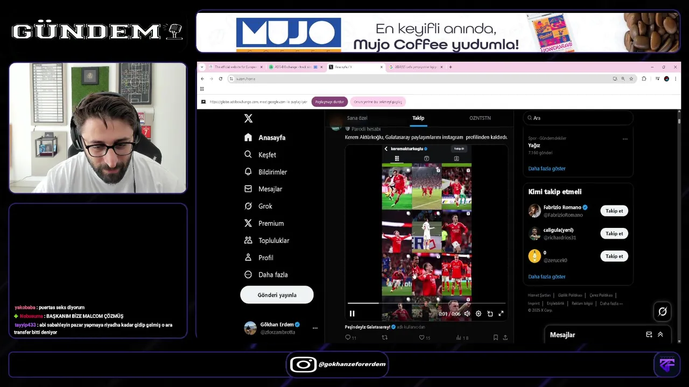Expand the Mesajlar drawer
The height and width of the screenshot is (387, 689).
660,335
